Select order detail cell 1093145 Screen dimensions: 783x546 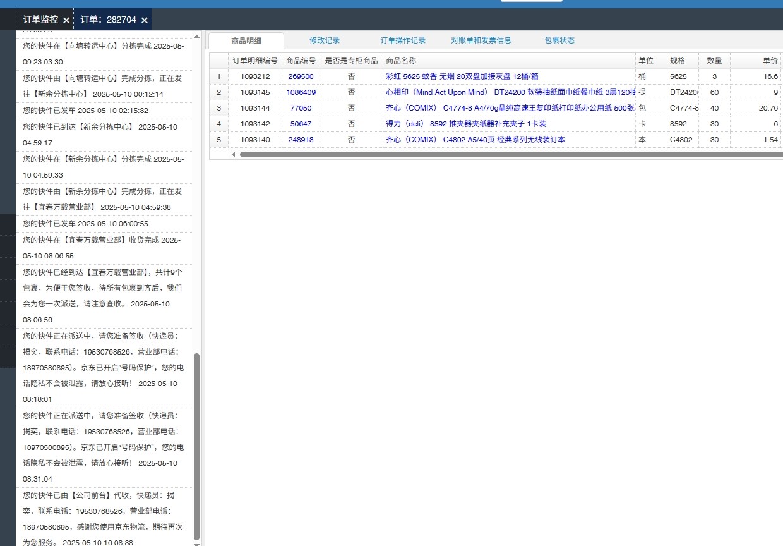click(255, 92)
